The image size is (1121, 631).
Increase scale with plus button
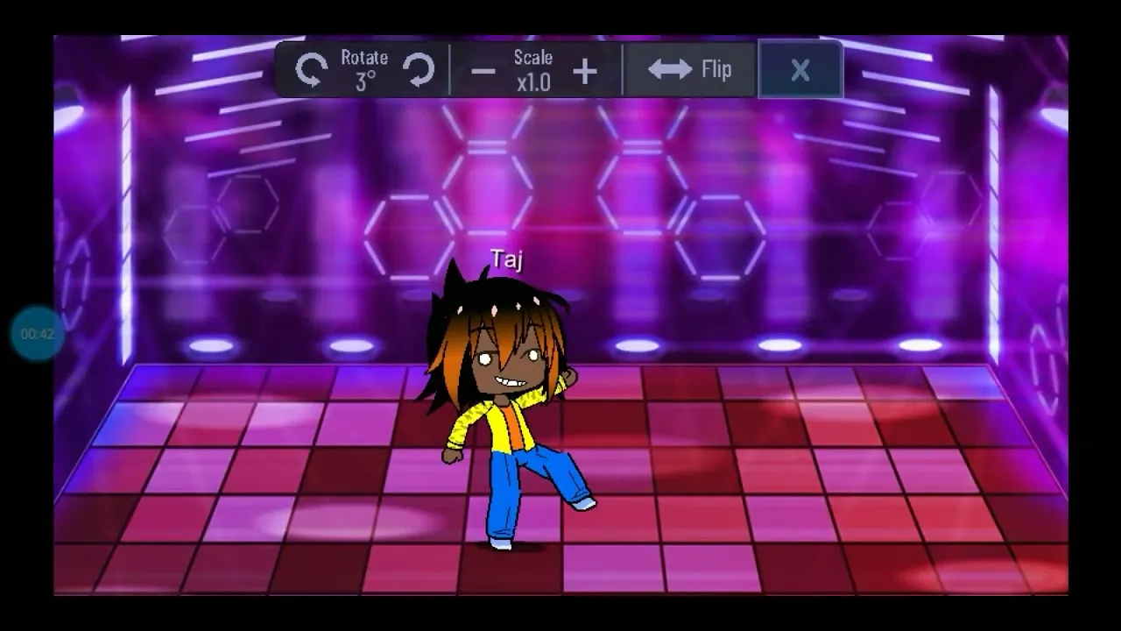585,71
